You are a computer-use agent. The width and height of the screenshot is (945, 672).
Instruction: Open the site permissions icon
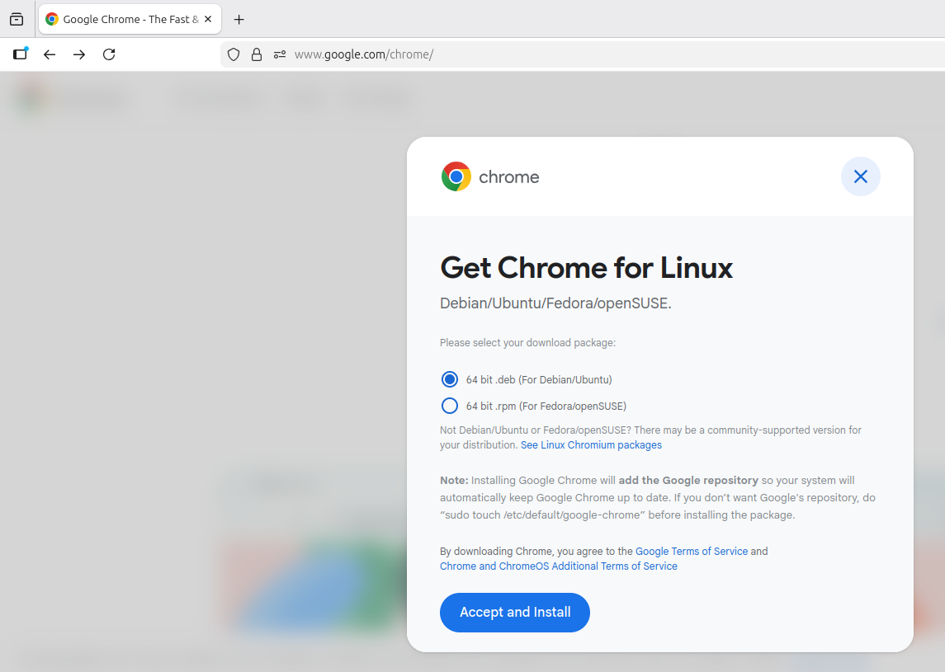(x=280, y=54)
